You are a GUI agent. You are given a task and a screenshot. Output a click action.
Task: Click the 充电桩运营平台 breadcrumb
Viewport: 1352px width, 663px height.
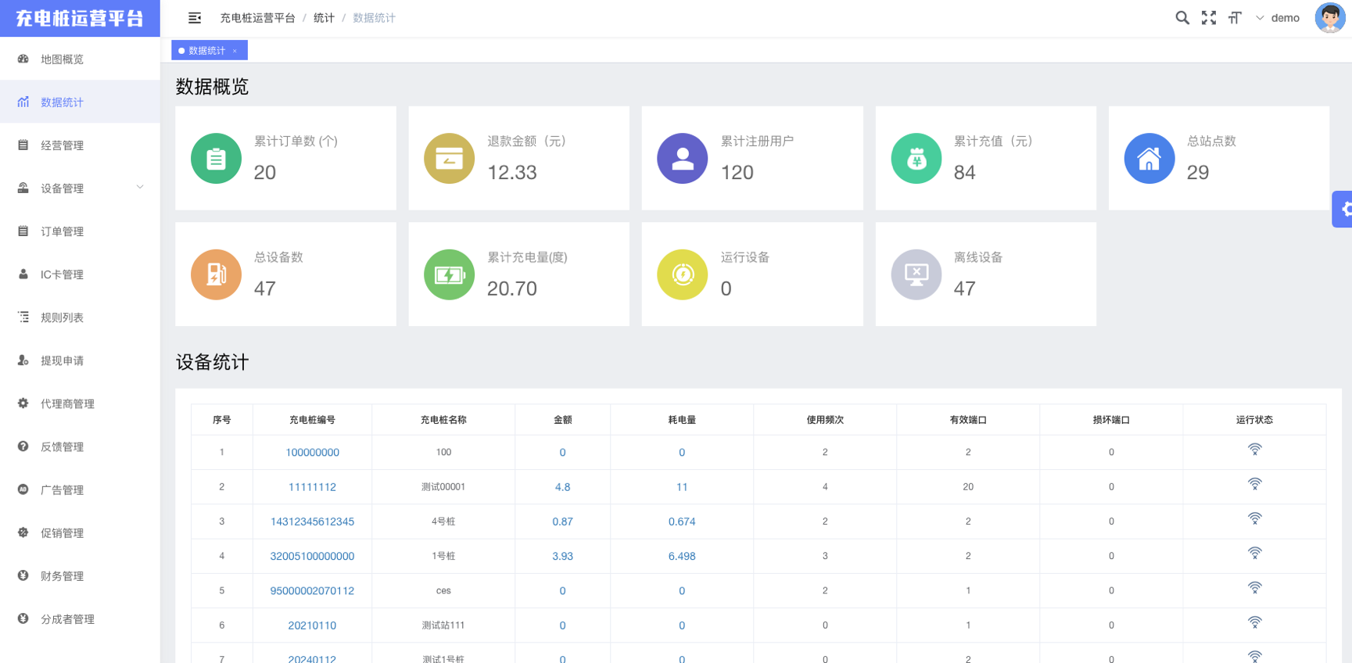click(257, 18)
